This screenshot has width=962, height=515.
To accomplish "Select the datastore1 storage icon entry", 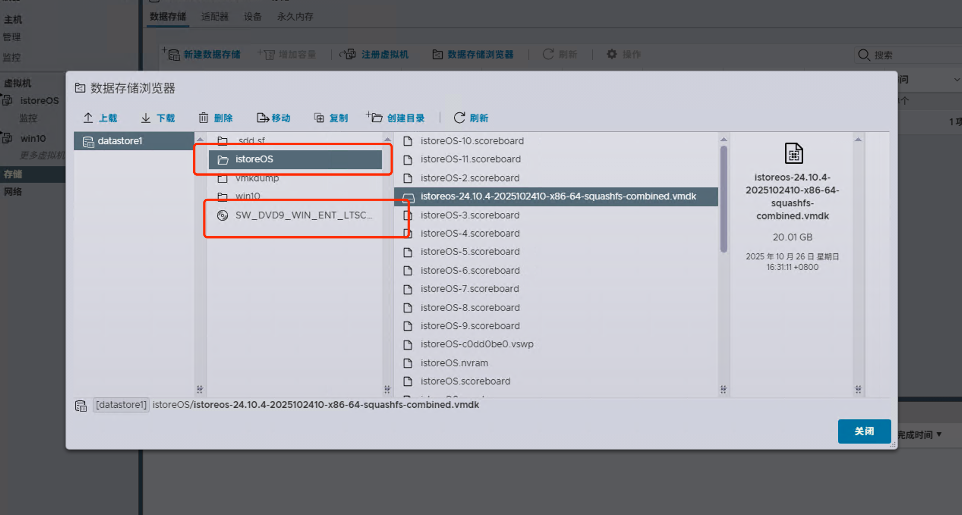I will [88, 141].
